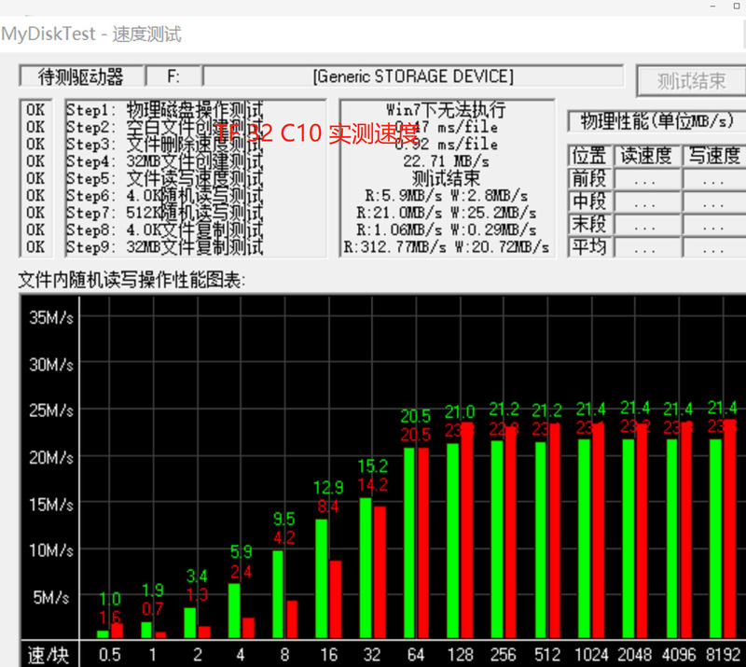Screen dimensions: 746x667
Task: Minimize the MyDiskTest window
Action: click(x=712, y=7)
